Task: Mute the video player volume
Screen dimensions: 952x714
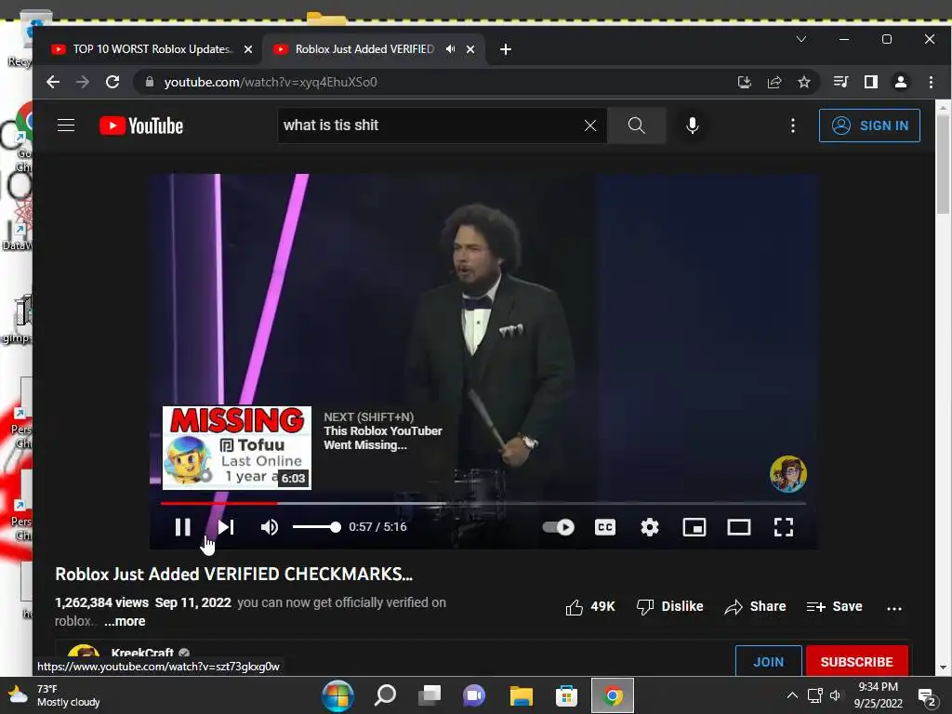Action: [270, 527]
